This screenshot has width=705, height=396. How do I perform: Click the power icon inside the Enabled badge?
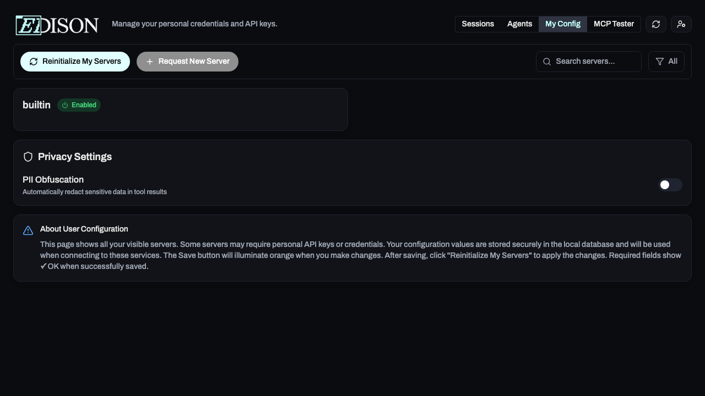pos(64,105)
